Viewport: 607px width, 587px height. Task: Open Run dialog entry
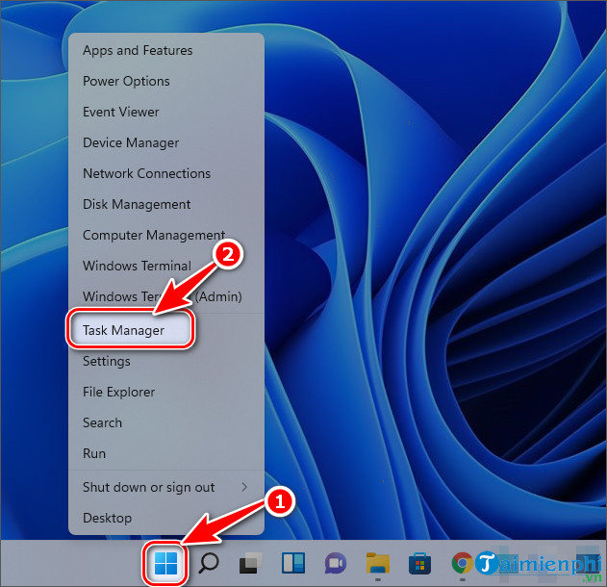166,453
